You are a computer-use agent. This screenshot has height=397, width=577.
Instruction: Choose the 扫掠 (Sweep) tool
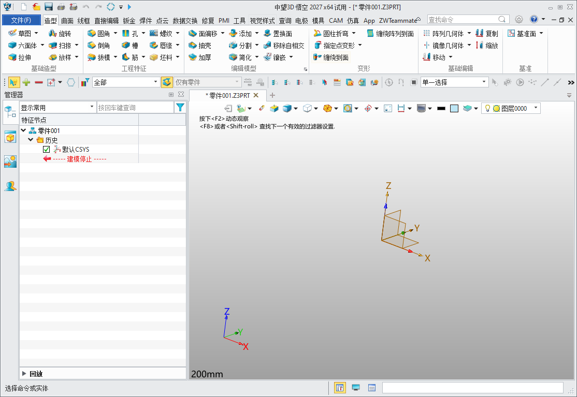(x=60, y=46)
